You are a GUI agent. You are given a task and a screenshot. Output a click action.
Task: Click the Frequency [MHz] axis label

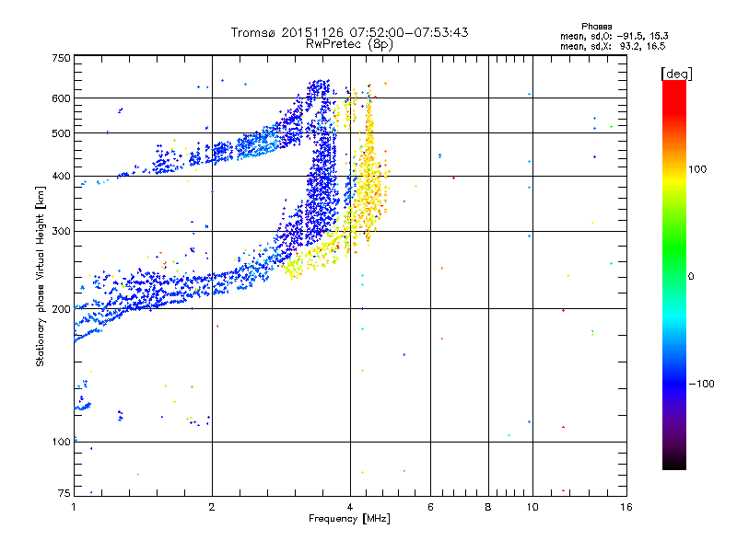click(349, 520)
